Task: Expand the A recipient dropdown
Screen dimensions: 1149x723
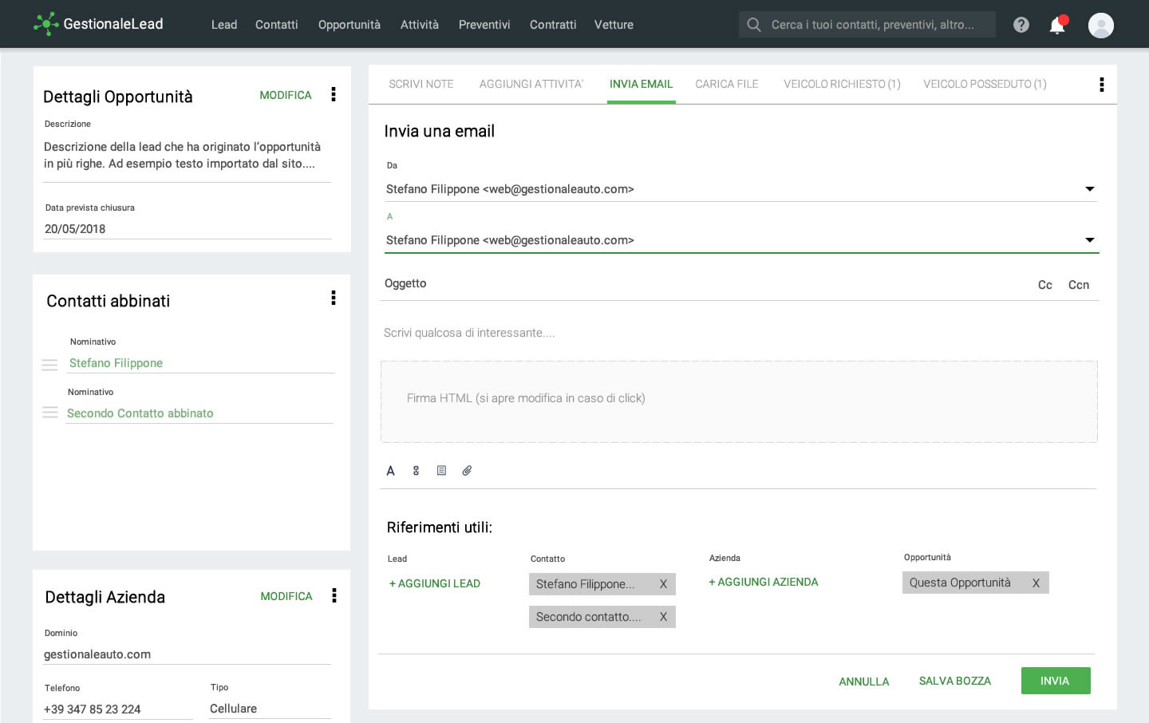Action: click(1090, 240)
